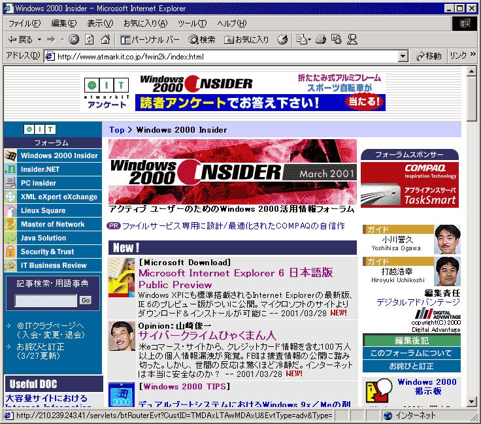Click the IT Business Review sidebar icon
The image size is (481, 424).
pyautogui.click(x=10, y=265)
